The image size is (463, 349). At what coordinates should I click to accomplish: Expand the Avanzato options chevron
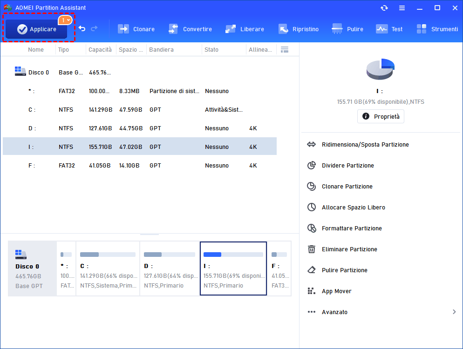point(454,312)
